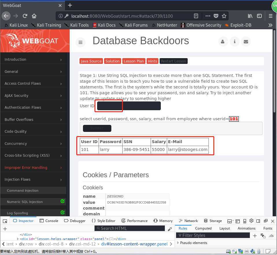Expand Pseudo-elements disclosure triangle

[x=178, y=243]
